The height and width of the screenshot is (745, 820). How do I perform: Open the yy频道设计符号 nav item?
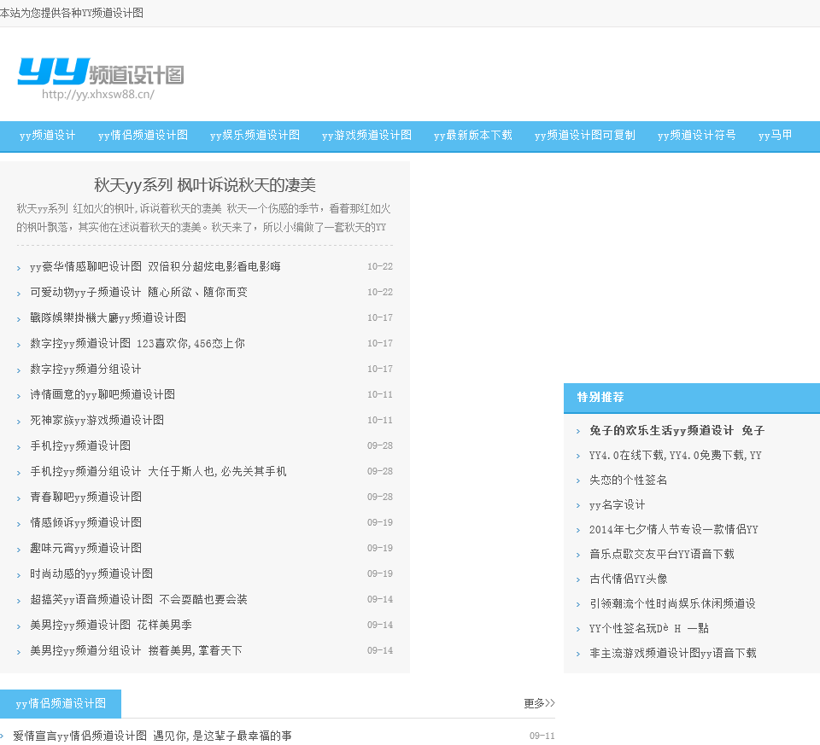697,136
